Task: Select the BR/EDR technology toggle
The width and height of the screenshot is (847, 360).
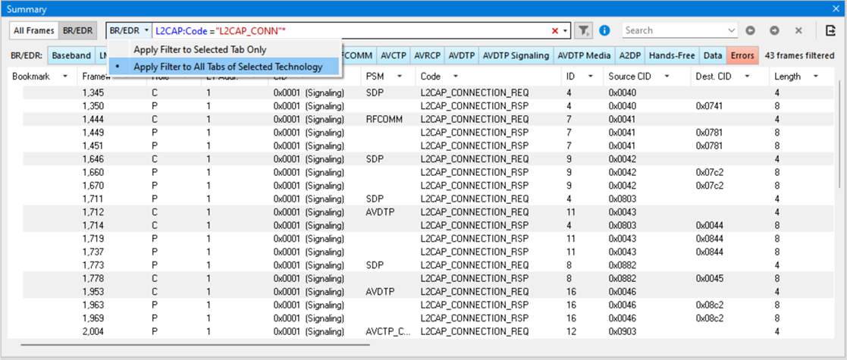Action: coord(77,31)
